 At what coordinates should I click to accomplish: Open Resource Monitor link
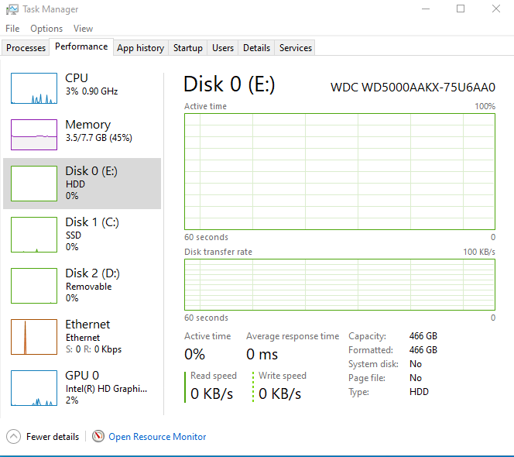pyautogui.click(x=157, y=437)
